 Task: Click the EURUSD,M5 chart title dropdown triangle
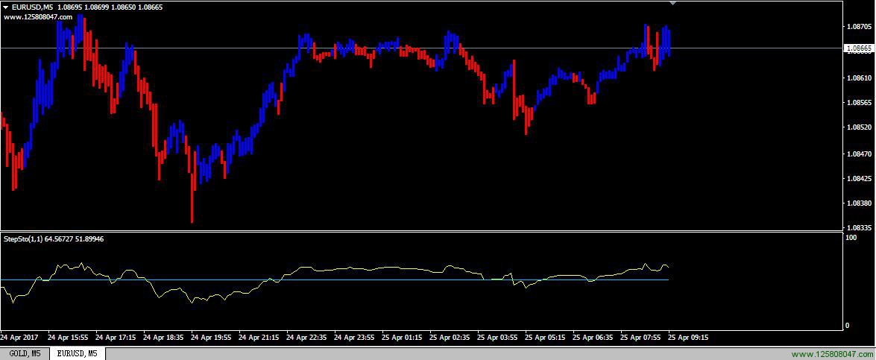click(6, 8)
